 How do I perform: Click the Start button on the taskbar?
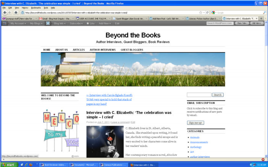tap(8, 165)
